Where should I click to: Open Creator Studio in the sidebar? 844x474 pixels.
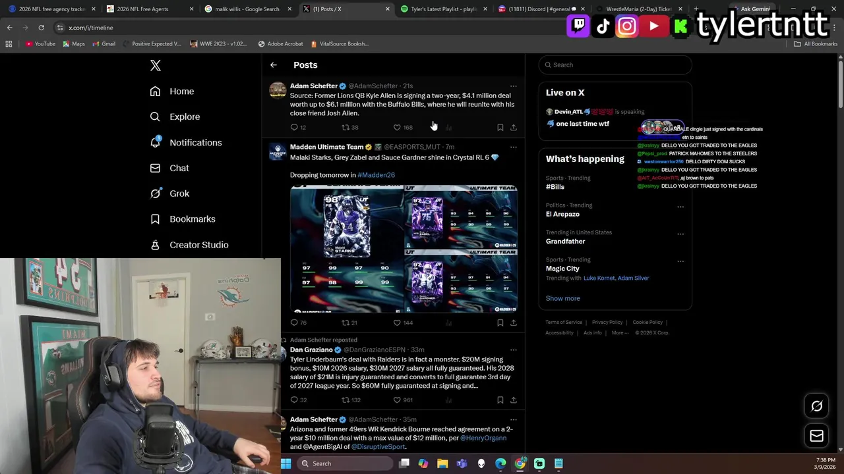(189, 245)
